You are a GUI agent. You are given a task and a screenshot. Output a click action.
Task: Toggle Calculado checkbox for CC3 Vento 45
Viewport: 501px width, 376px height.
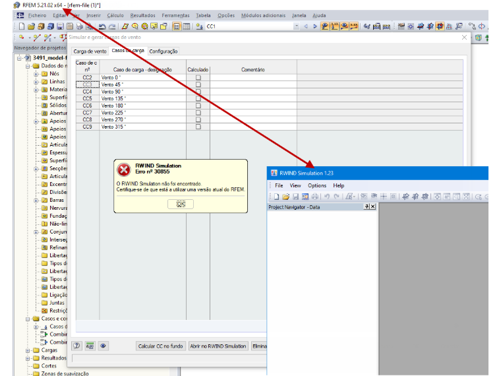pyautogui.click(x=198, y=84)
